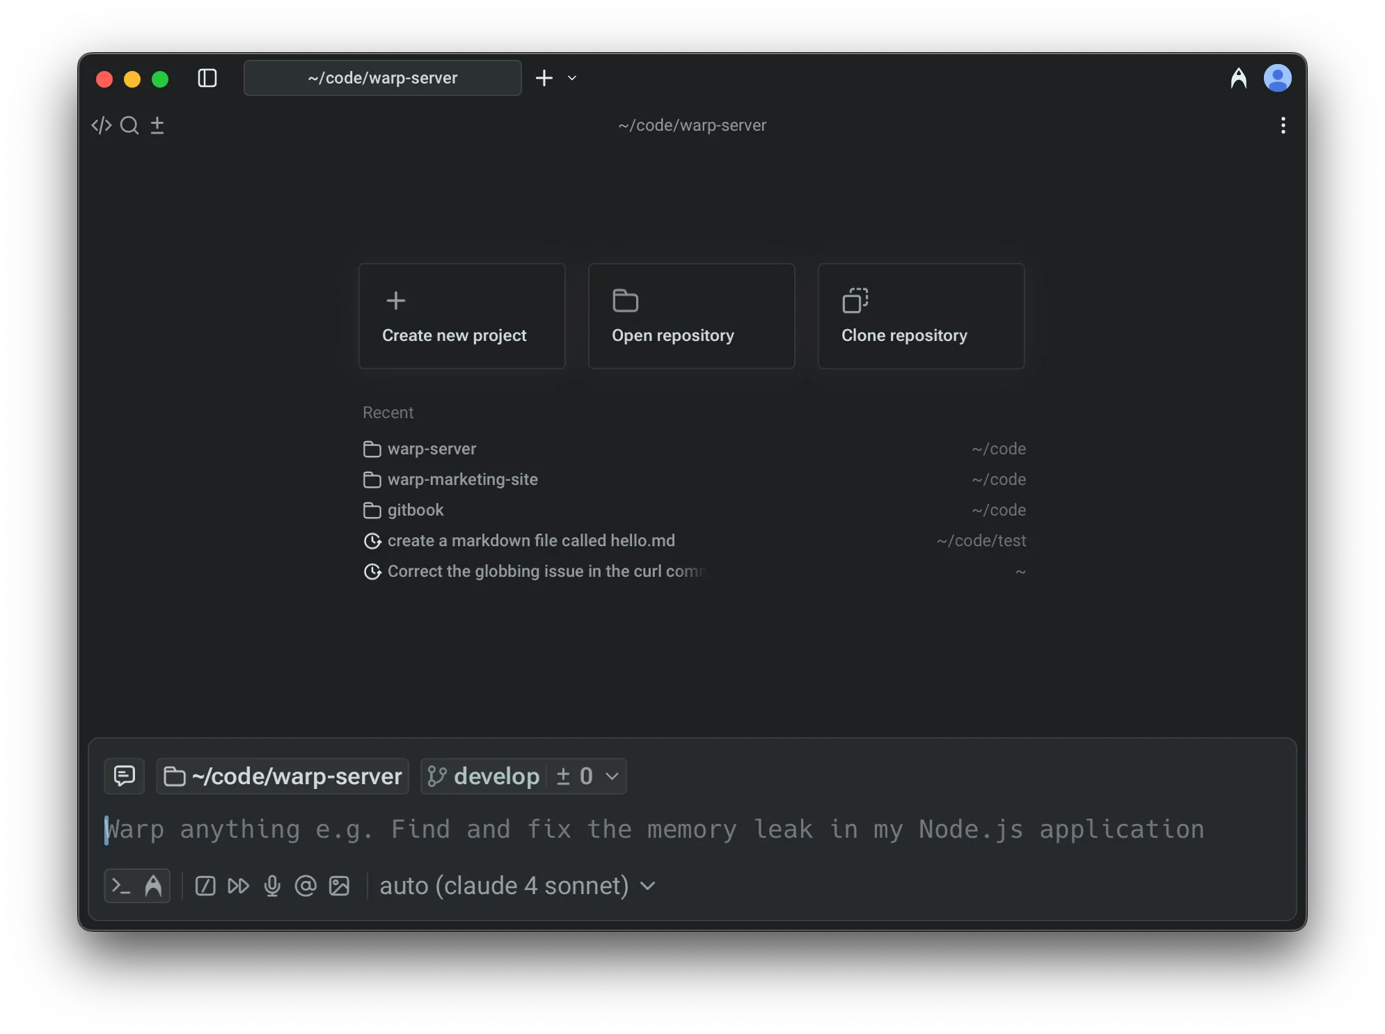This screenshot has height=1034, width=1385.
Task: Open the auto (claude 4 sonnet) model dropdown
Action: (x=518, y=886)
